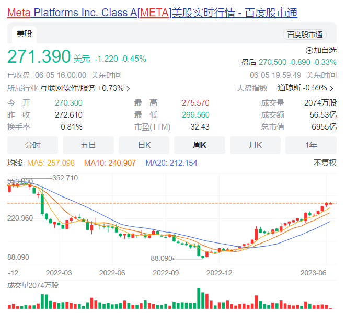Screen dimensions: 346x313
Task: Switch chart to 五日 view
Action: tap(88, 145)
